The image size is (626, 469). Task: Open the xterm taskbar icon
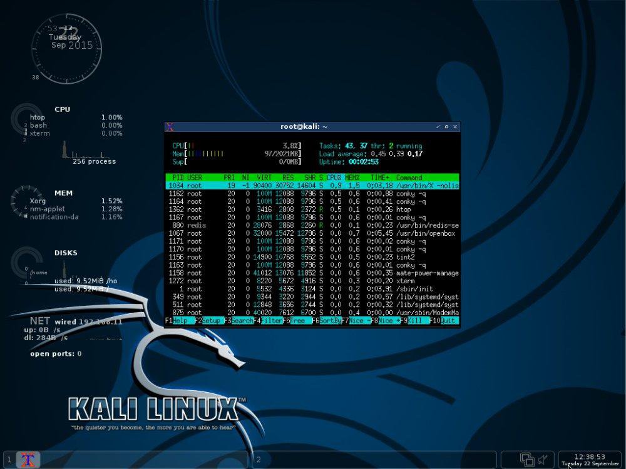point(28,460)
